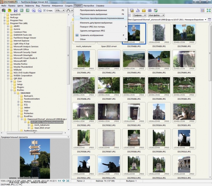This screenshot has height=186, width=212.
Task: Go to next image with right arrow icon
Action: [28, 10]
